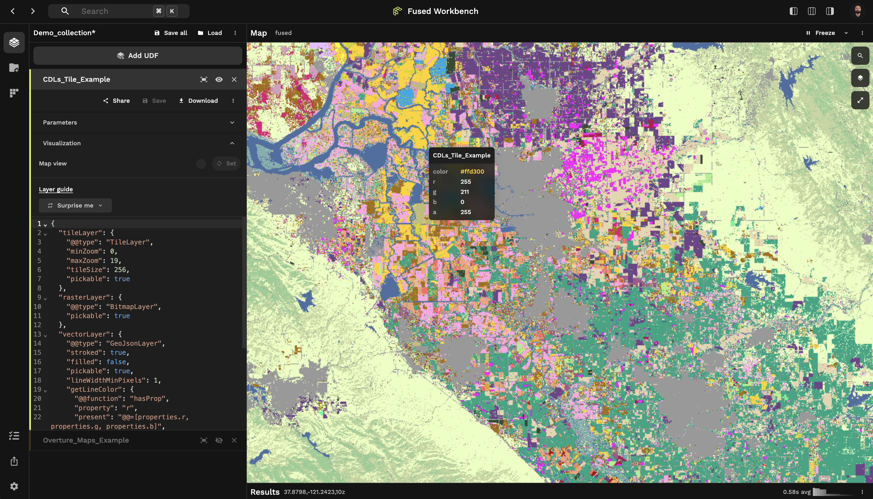Toggle left panel layout icon
The width and height of the screenshot is (873, 499).
click(793, 11)
